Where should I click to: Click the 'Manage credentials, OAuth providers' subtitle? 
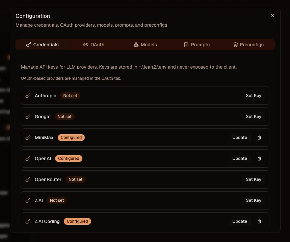pyautogui.click(x=91, y=25)
